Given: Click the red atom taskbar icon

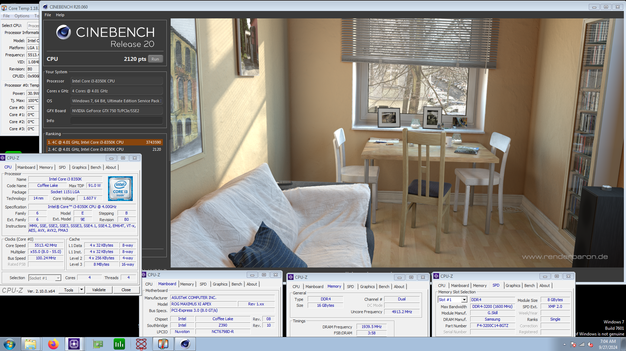Looking at the screenshot, I should tap(141, 344).
